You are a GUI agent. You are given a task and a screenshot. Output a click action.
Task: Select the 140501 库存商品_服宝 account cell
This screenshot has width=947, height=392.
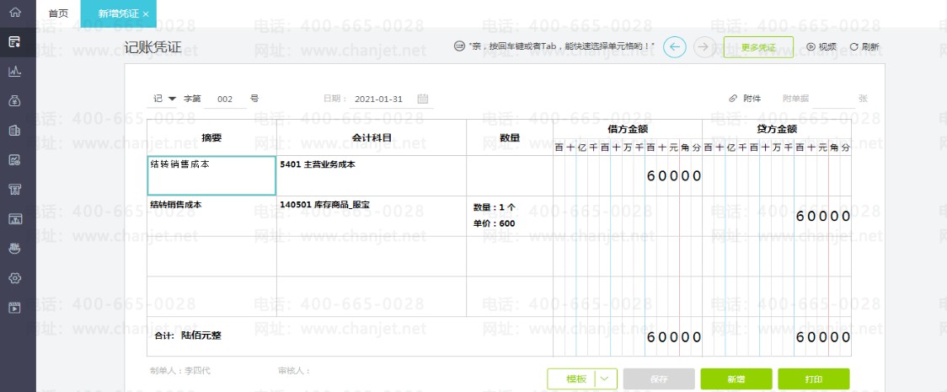(372, 217)
